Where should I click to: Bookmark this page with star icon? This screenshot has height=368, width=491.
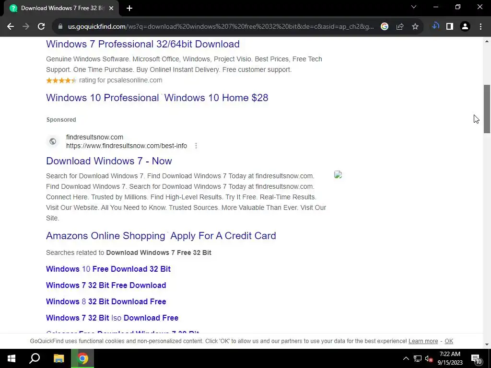click(415, 27)
